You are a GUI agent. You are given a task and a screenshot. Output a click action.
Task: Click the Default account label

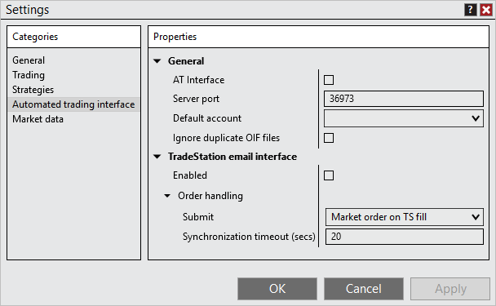(207, 118)
